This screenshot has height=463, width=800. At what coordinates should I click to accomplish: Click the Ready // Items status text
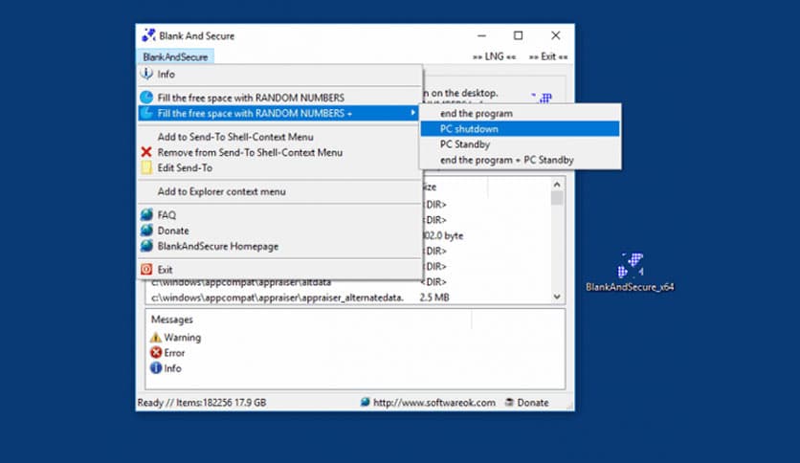coord(202,403)
